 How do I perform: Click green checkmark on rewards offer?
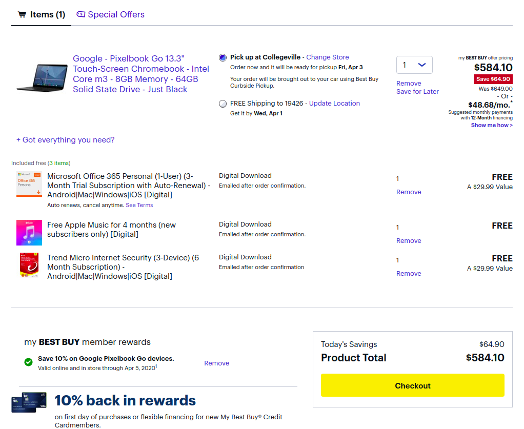point(28,362)
